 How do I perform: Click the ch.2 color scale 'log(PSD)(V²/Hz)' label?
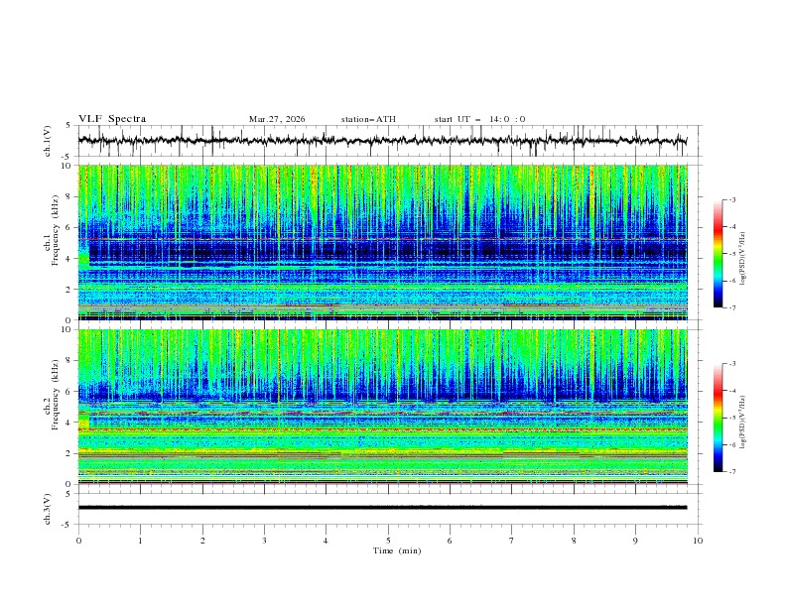(x=742, y=423)
